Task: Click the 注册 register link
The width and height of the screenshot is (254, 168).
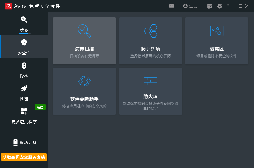Action: click(x=193, y=6)
